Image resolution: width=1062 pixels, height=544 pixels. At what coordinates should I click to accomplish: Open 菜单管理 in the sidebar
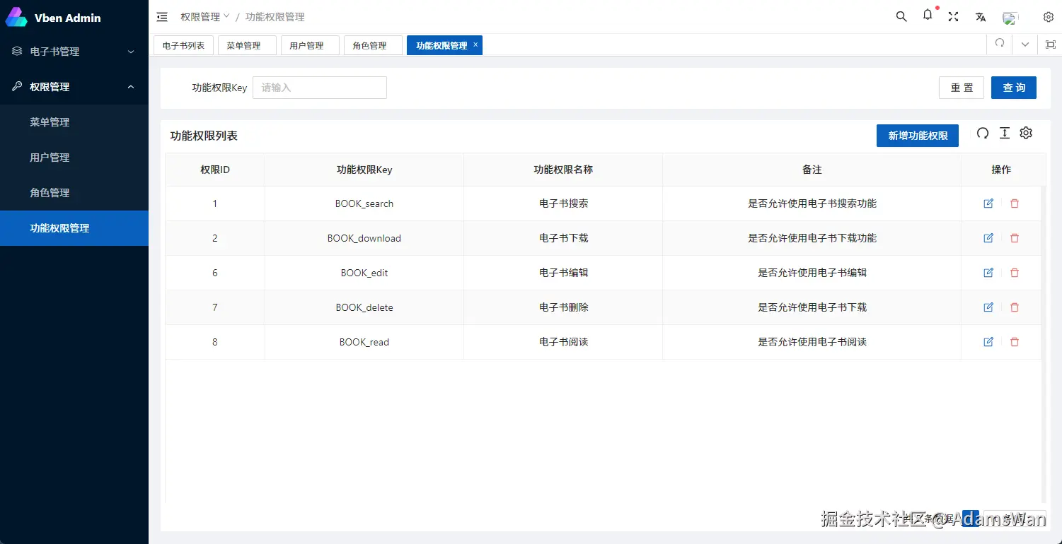(x=74, y=122)
